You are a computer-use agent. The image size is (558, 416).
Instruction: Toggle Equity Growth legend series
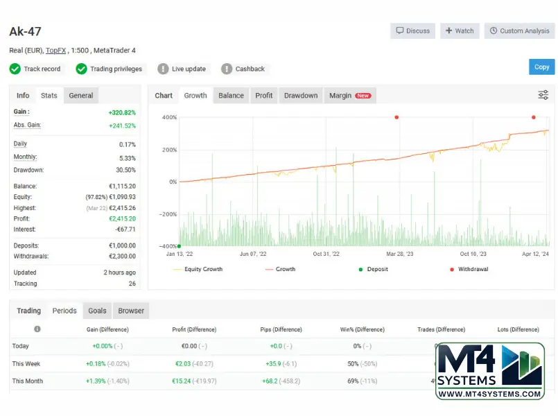pos(198,269)
